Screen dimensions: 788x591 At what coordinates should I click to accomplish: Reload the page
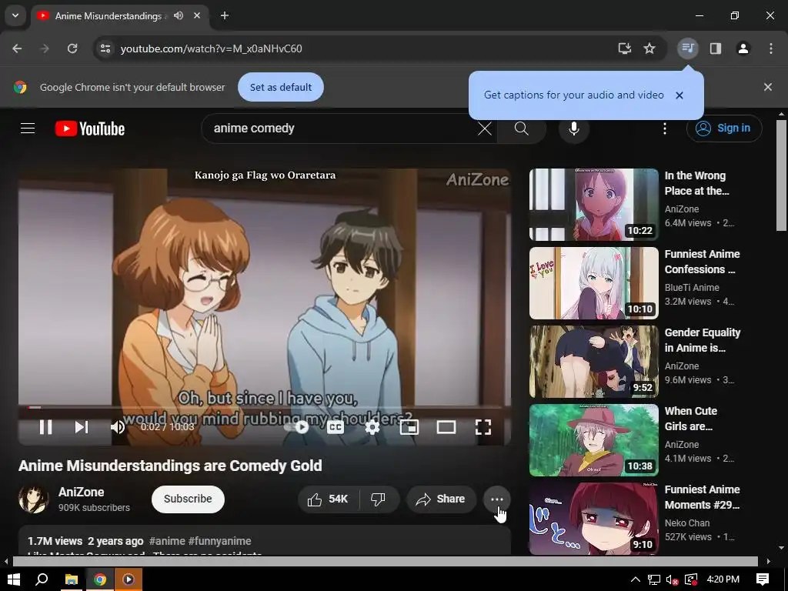72,48
